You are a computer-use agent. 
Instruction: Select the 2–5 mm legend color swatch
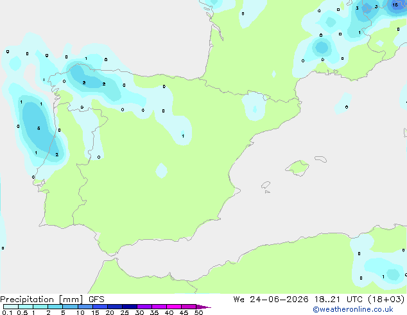pos(55,307)
